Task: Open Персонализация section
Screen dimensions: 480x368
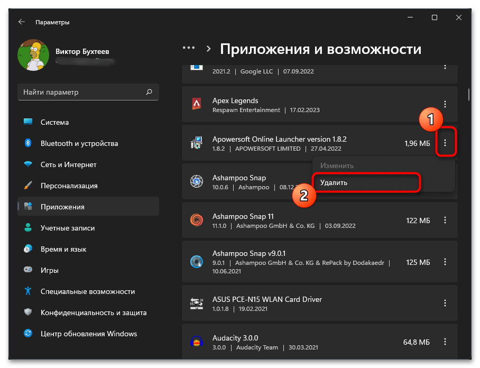Action: (88, 186)
